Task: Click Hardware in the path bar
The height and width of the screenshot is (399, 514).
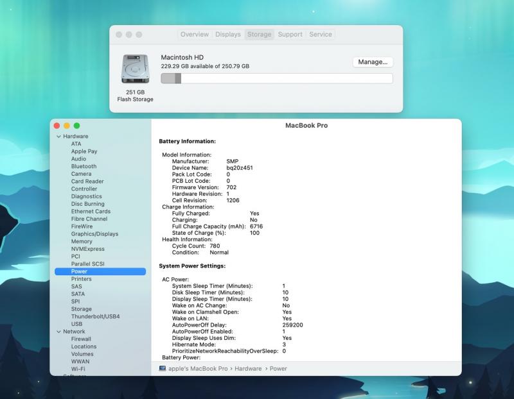Action: point(248,369)
